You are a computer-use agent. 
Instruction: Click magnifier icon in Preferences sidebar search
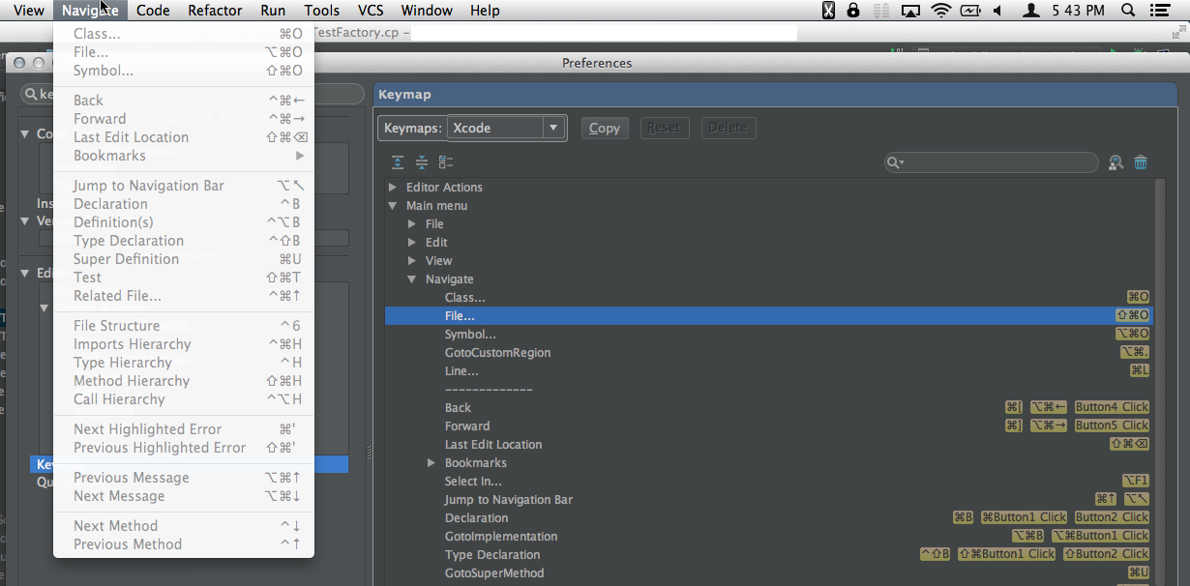point(32,95)
